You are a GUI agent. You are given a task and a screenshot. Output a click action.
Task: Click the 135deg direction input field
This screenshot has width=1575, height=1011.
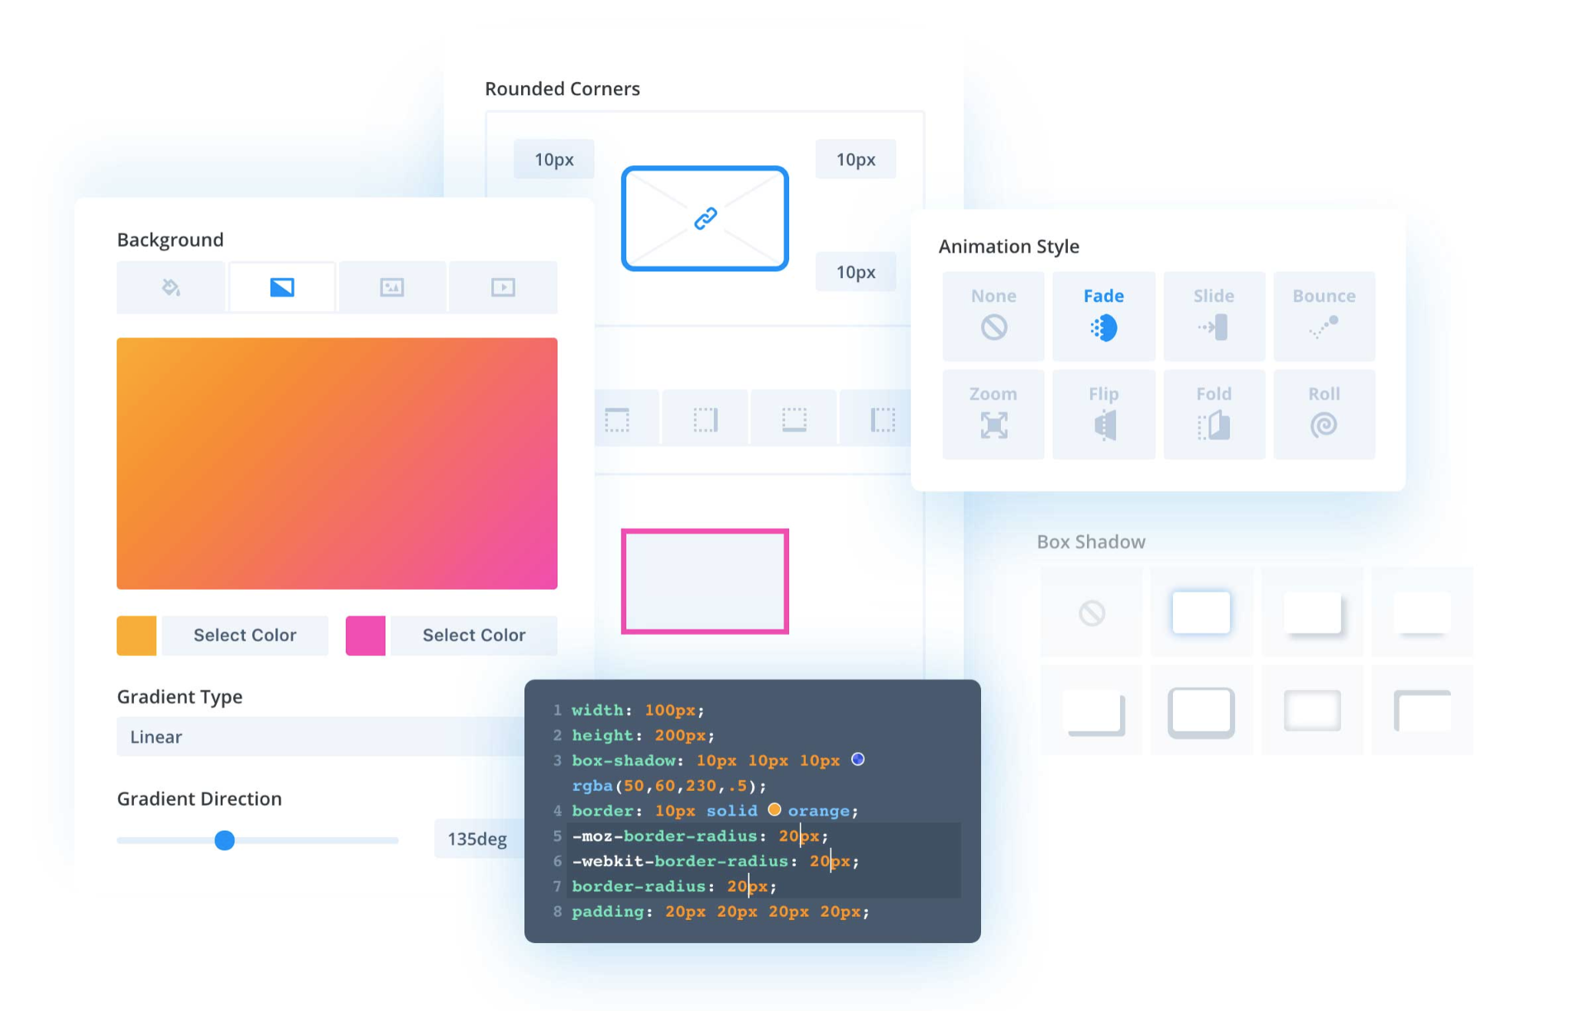pyautogui.click(x=478, y=839)
